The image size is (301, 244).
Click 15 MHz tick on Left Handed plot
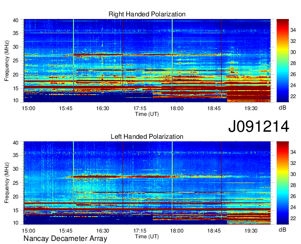16,211
